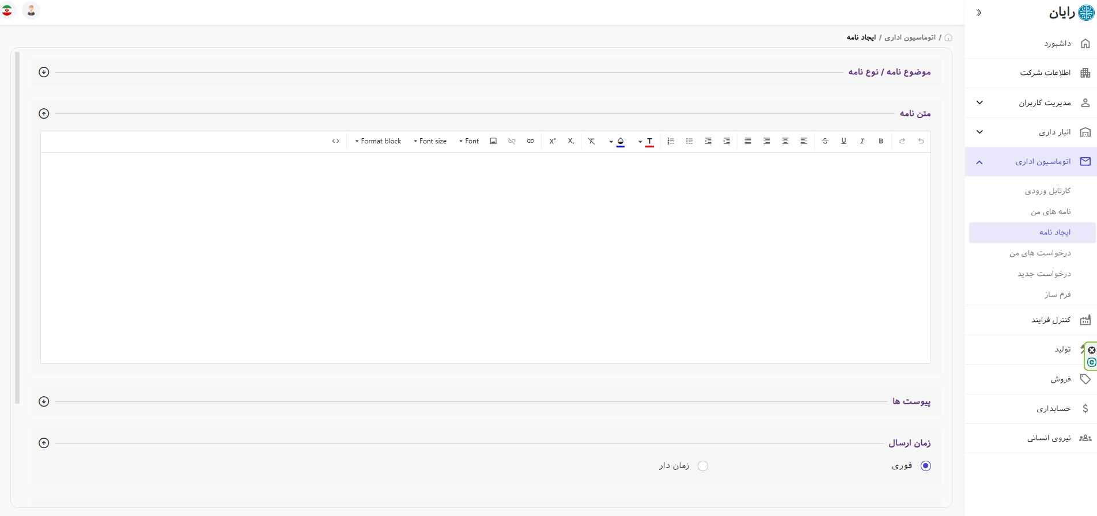1097x516 pixels.
Task: Click the home icon in breadcrumb
Action: click(948, 37)
